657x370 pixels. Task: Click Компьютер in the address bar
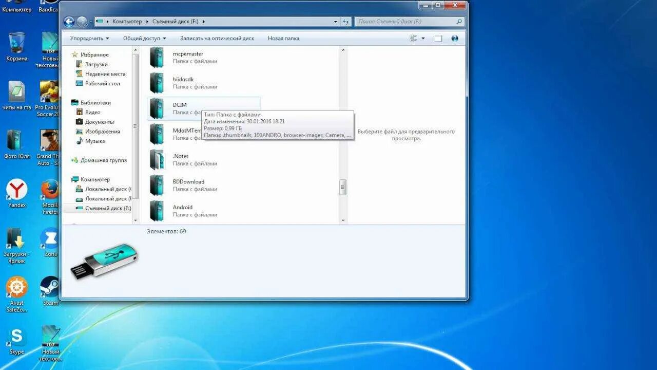coord(127,22)
